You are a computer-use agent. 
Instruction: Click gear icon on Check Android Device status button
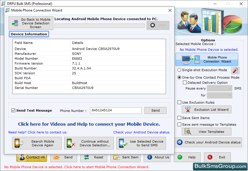[180, 142]
